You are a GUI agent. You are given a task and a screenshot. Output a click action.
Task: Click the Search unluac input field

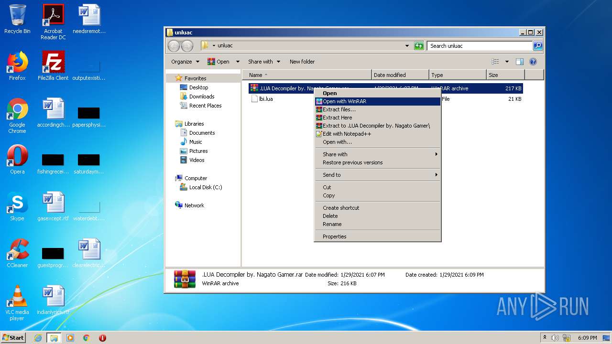click(479, 46)
